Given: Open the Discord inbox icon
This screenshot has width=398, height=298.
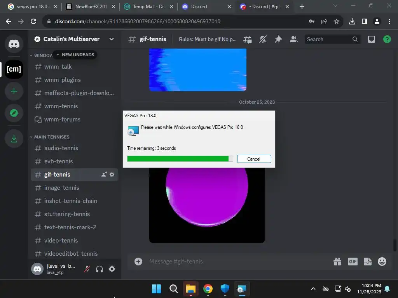Looking at the screenshot, I should click(372, 39).
